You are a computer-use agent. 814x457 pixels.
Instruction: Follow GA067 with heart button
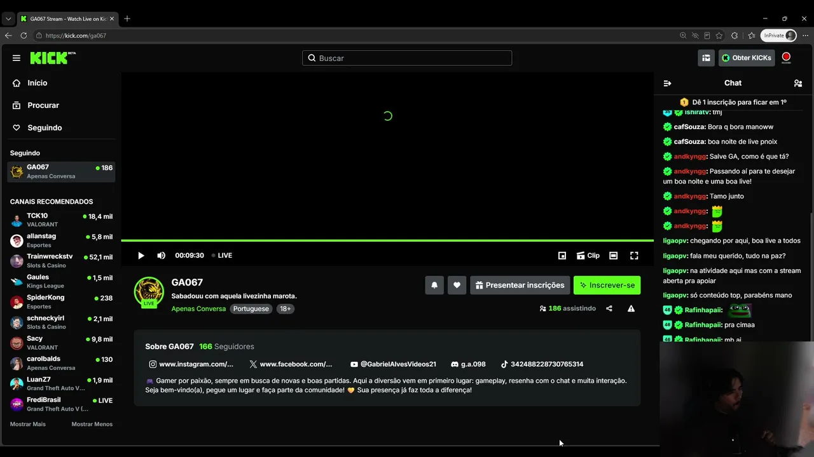pyautogui.click(x=457, y=285)
